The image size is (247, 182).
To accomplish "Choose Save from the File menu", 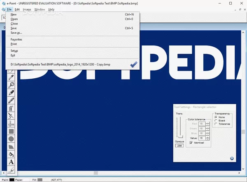I will point(72,28).
